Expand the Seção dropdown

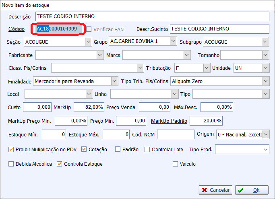click(89, 42)
